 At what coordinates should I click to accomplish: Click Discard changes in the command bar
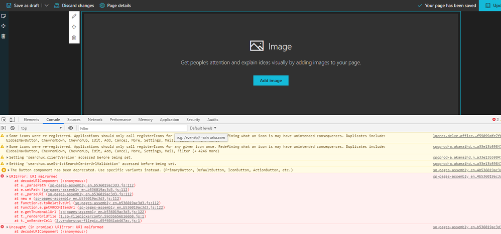[x=74, y=6]
